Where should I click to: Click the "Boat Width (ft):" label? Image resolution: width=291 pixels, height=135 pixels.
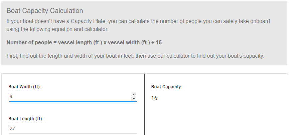(x=27, y=87)
